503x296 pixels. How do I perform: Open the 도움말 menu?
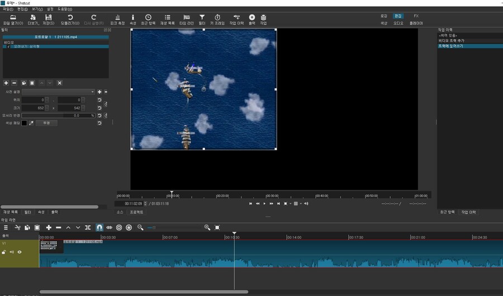click(x=64, y=9)
